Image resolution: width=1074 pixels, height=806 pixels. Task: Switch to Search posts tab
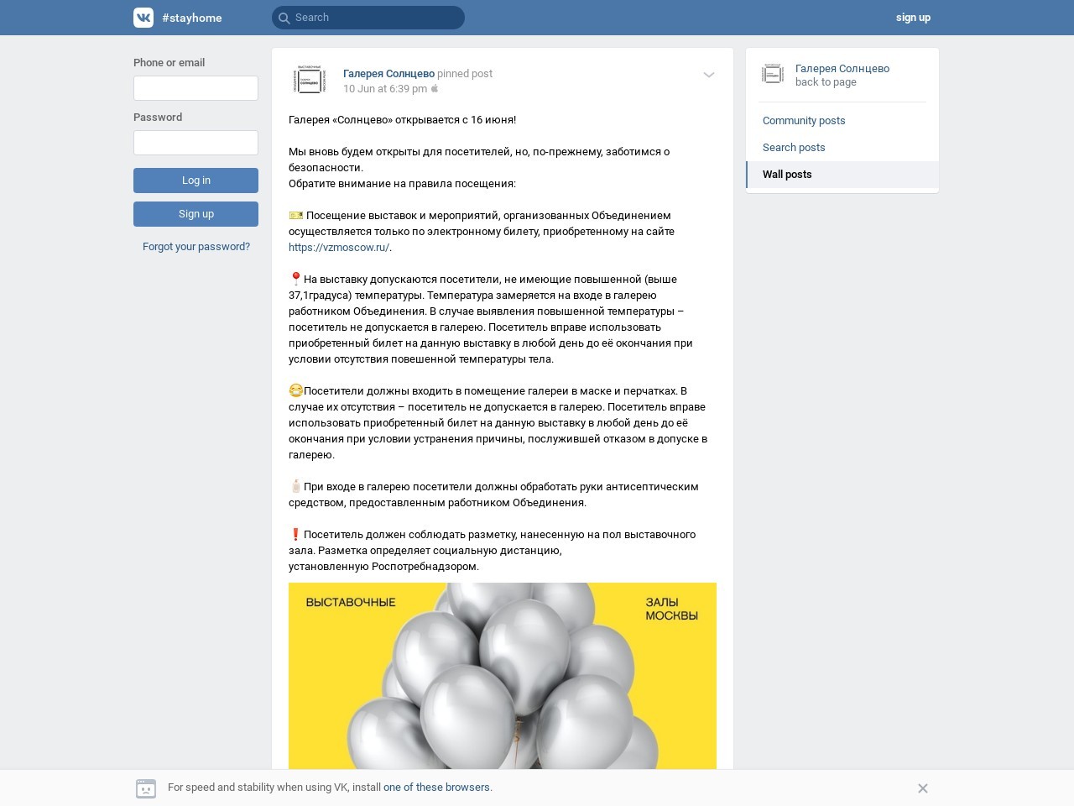tap(794, 148)
